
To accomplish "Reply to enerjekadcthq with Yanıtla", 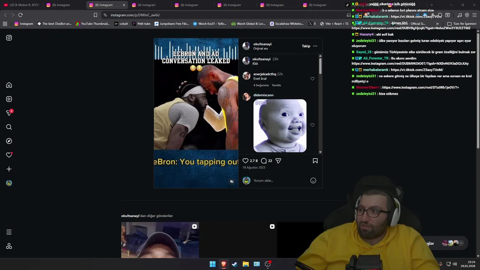I will 276,85.
